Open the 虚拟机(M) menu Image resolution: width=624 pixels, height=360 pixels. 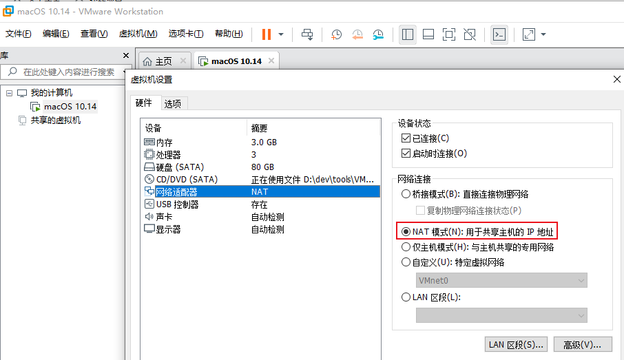coord(138,34)
